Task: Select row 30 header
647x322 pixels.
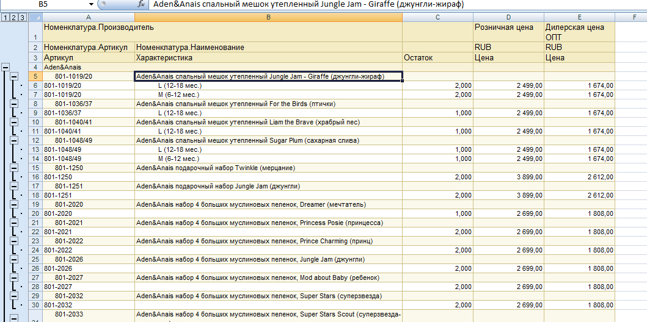Action: [x=35, y=305]
